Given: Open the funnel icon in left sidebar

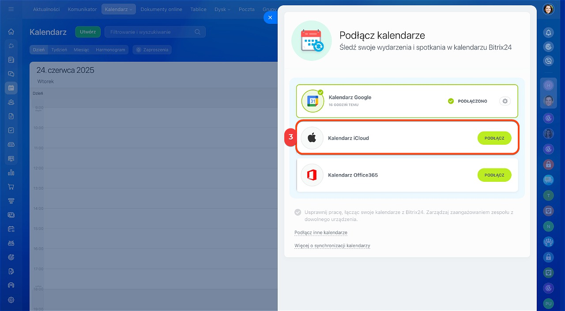Looking at the screenshot, I should pos(11,201).
